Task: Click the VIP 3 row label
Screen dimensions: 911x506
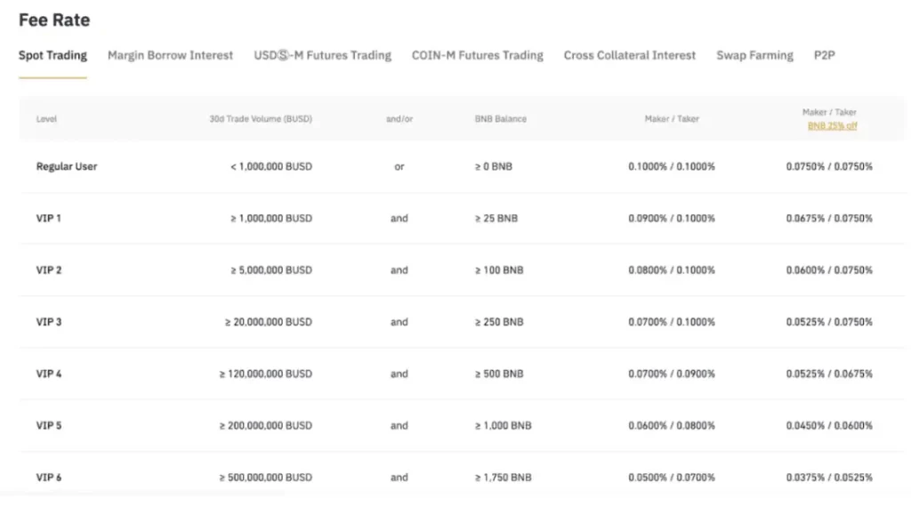Action: pyautogui.click(x=49, y=322)
